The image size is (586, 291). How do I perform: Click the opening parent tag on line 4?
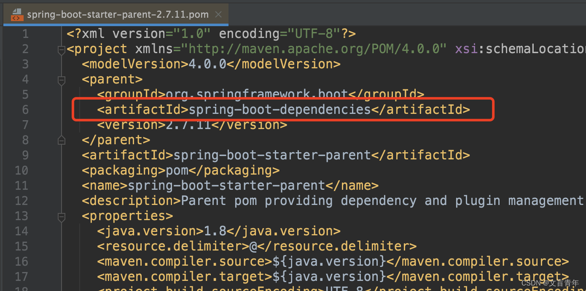tap(112, 79)
